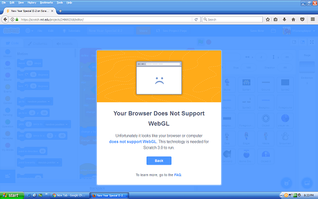318x199 pixels.
Task: Open the Firefox hamburger menu
Action: click(313, 19)
